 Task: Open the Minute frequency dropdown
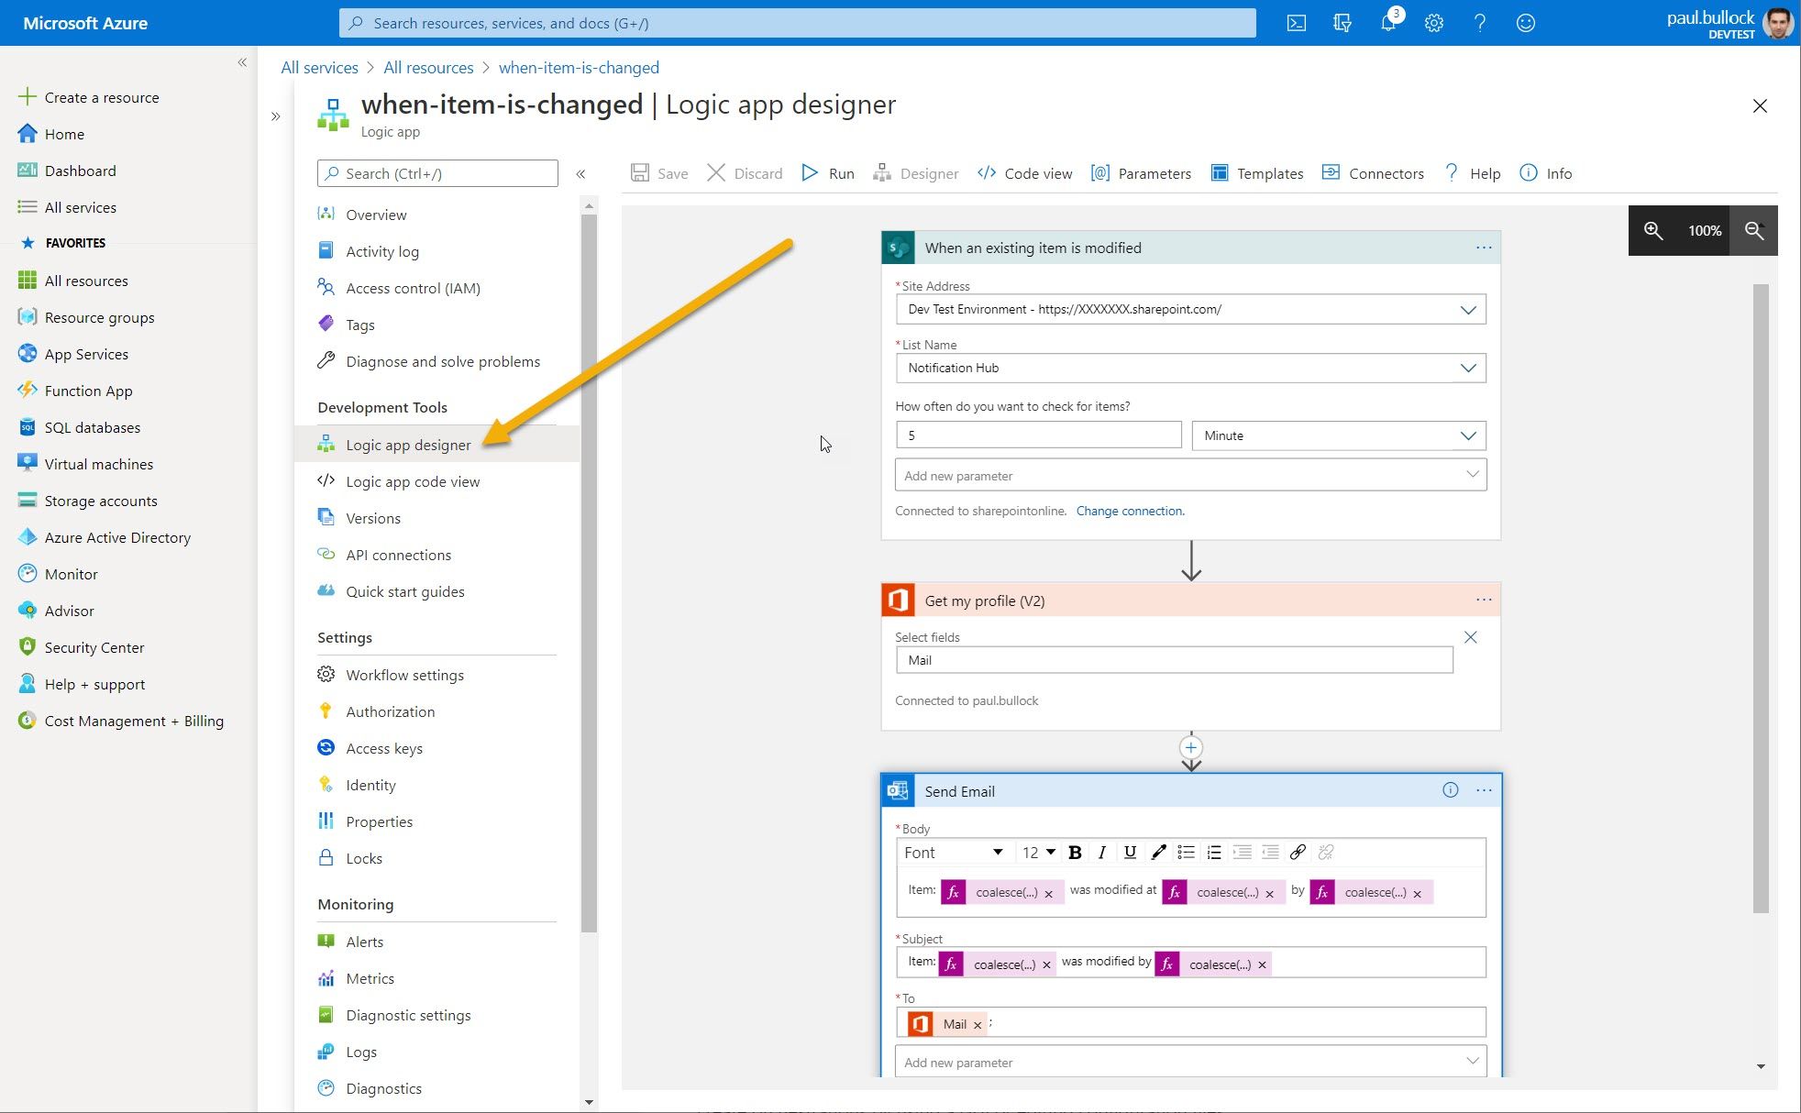click(1338, 435)
